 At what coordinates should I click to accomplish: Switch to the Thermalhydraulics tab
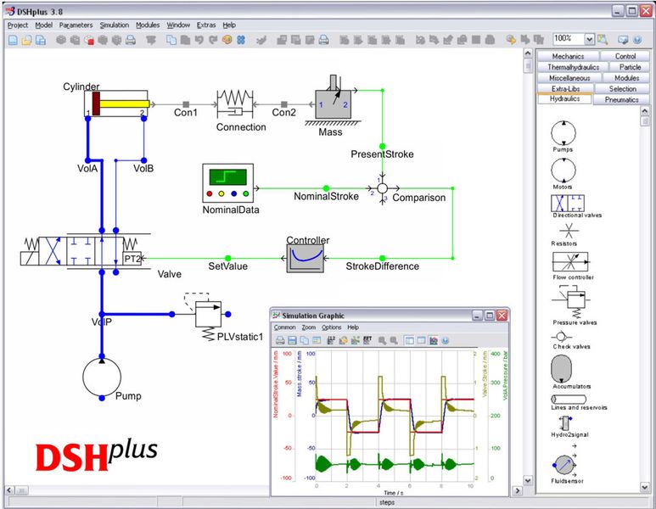coord(573,67)
